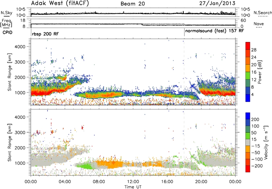
Task: Click the '08:00' time tick label
Action: (x=99, y=182)
